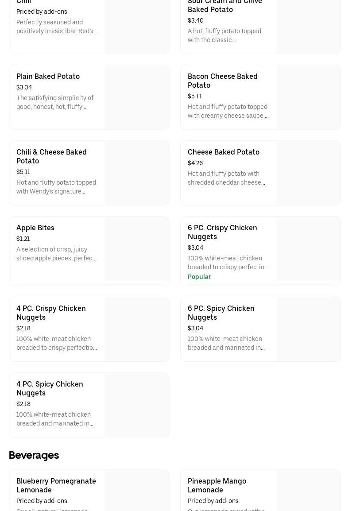Click the 4 PC. Spicy Nuggets image
The width and height of the screenshot is (356, 511).
[x=137, y=405]
